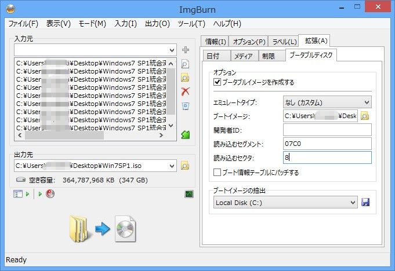The height and width of the screenshot is (271, 395).
Task: Open the 入力(I) menu
Action: tap(125, 24)
